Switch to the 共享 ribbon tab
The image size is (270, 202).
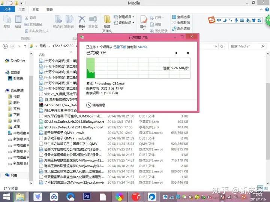36,10
